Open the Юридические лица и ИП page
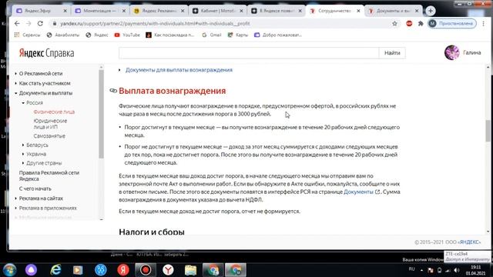The image size is (493, 277). pos(50,124)
